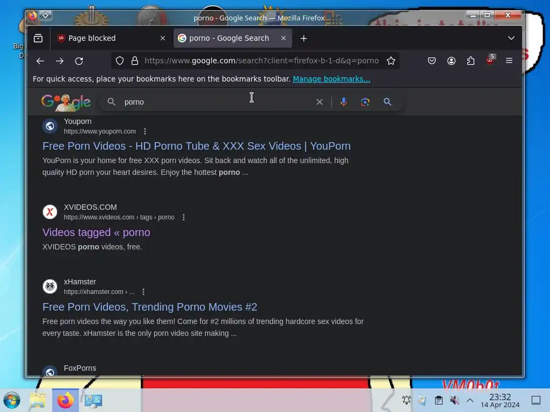The width and height of the screenshot is (550, 412).
Task: Open clipboard tray icon
Action: 438,400
